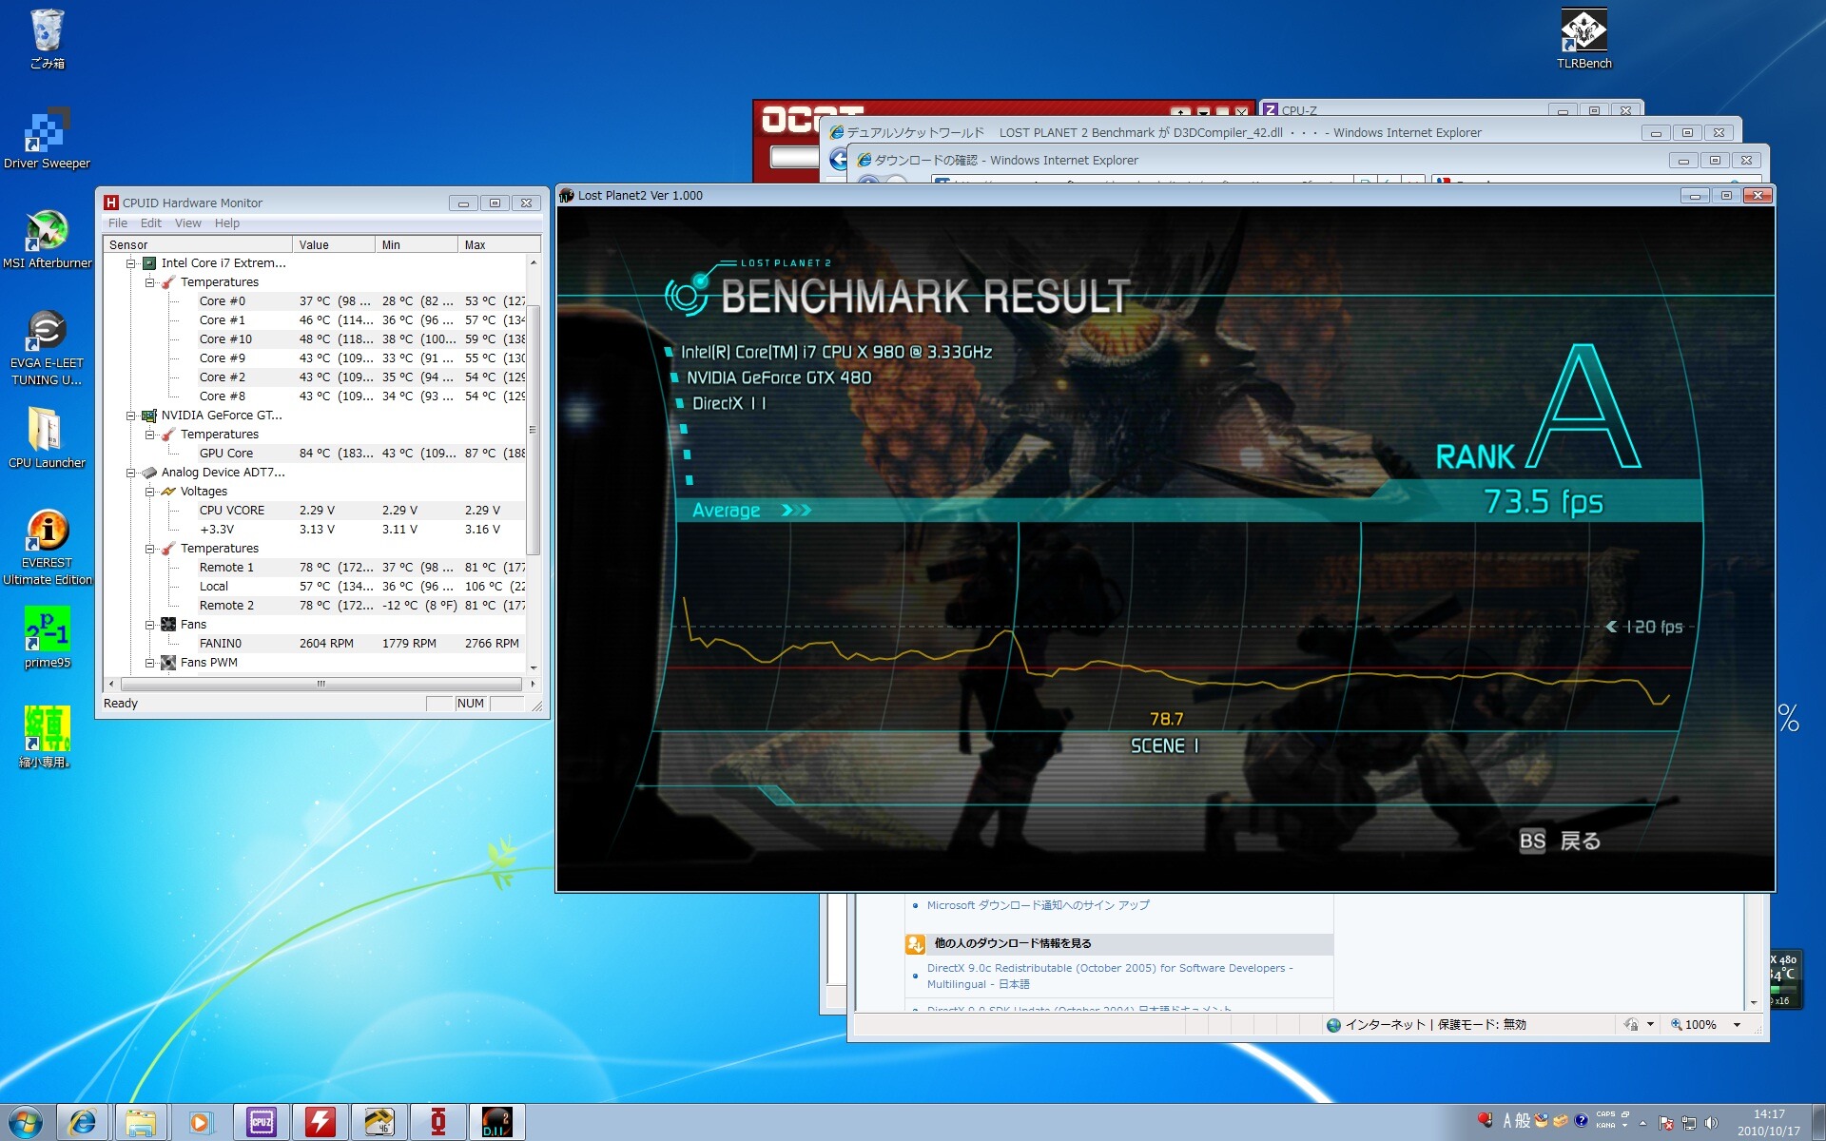The width and height of the screenshot is (1826, 1141).
Task: Click Lost Planet 2 taskbar icon
Action: pos(496,1122)
